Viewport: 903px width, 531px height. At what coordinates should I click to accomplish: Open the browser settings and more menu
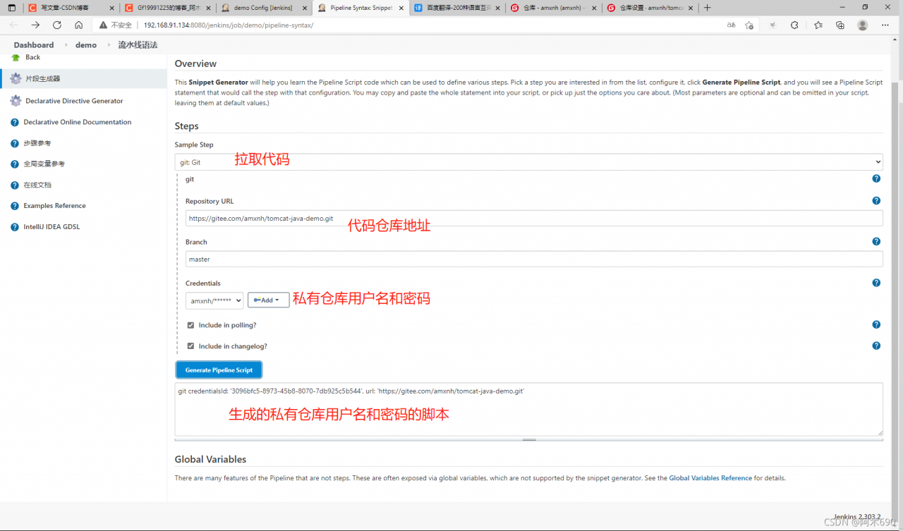pyautogui.click(x=885, y=25)
